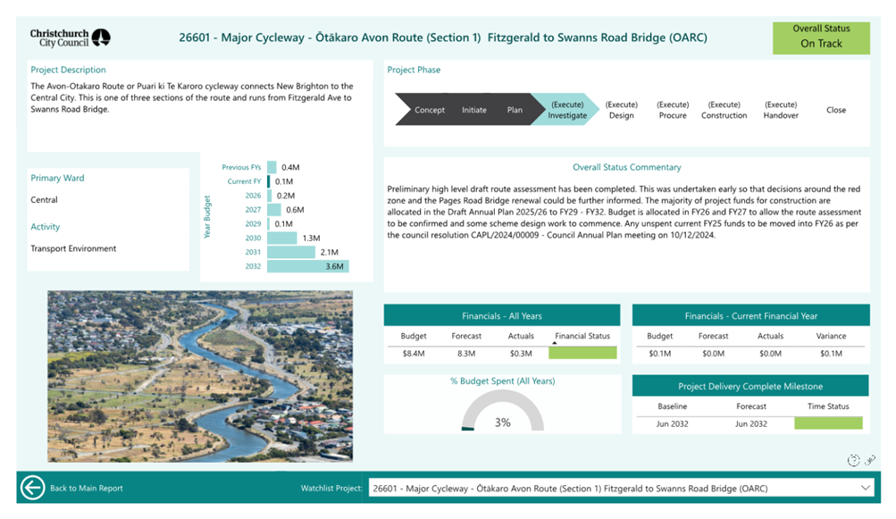This screenshot has height=519, width=896.
Task: Click the Time Status column header
Action: click(x=828, y=406)
